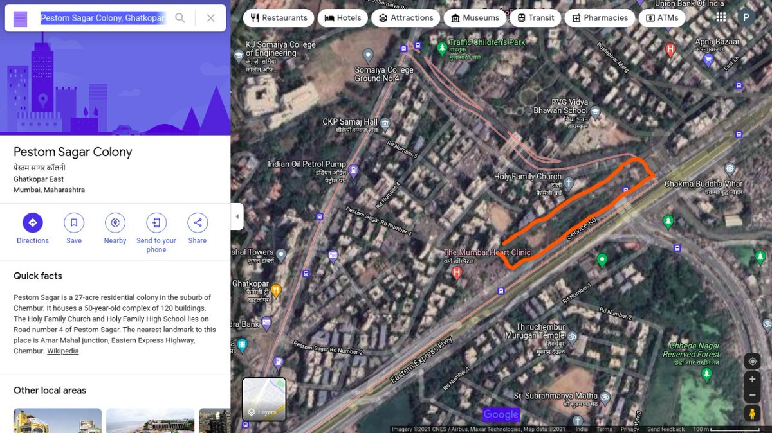Save Pestom Sagar Colony place

74,229
